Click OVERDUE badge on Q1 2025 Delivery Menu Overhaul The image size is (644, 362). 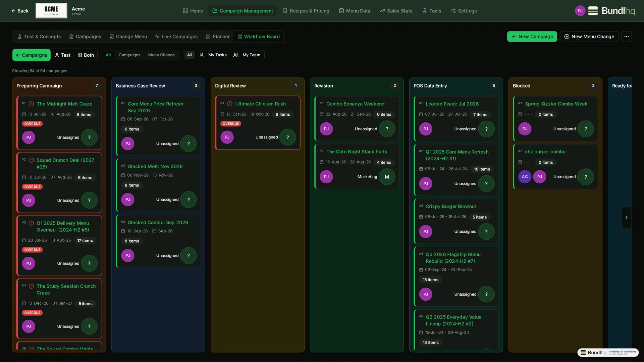[x=32, y=250]
